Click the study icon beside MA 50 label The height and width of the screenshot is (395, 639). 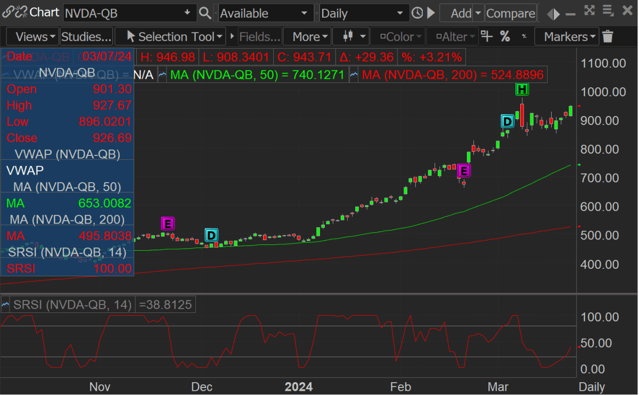163,75
